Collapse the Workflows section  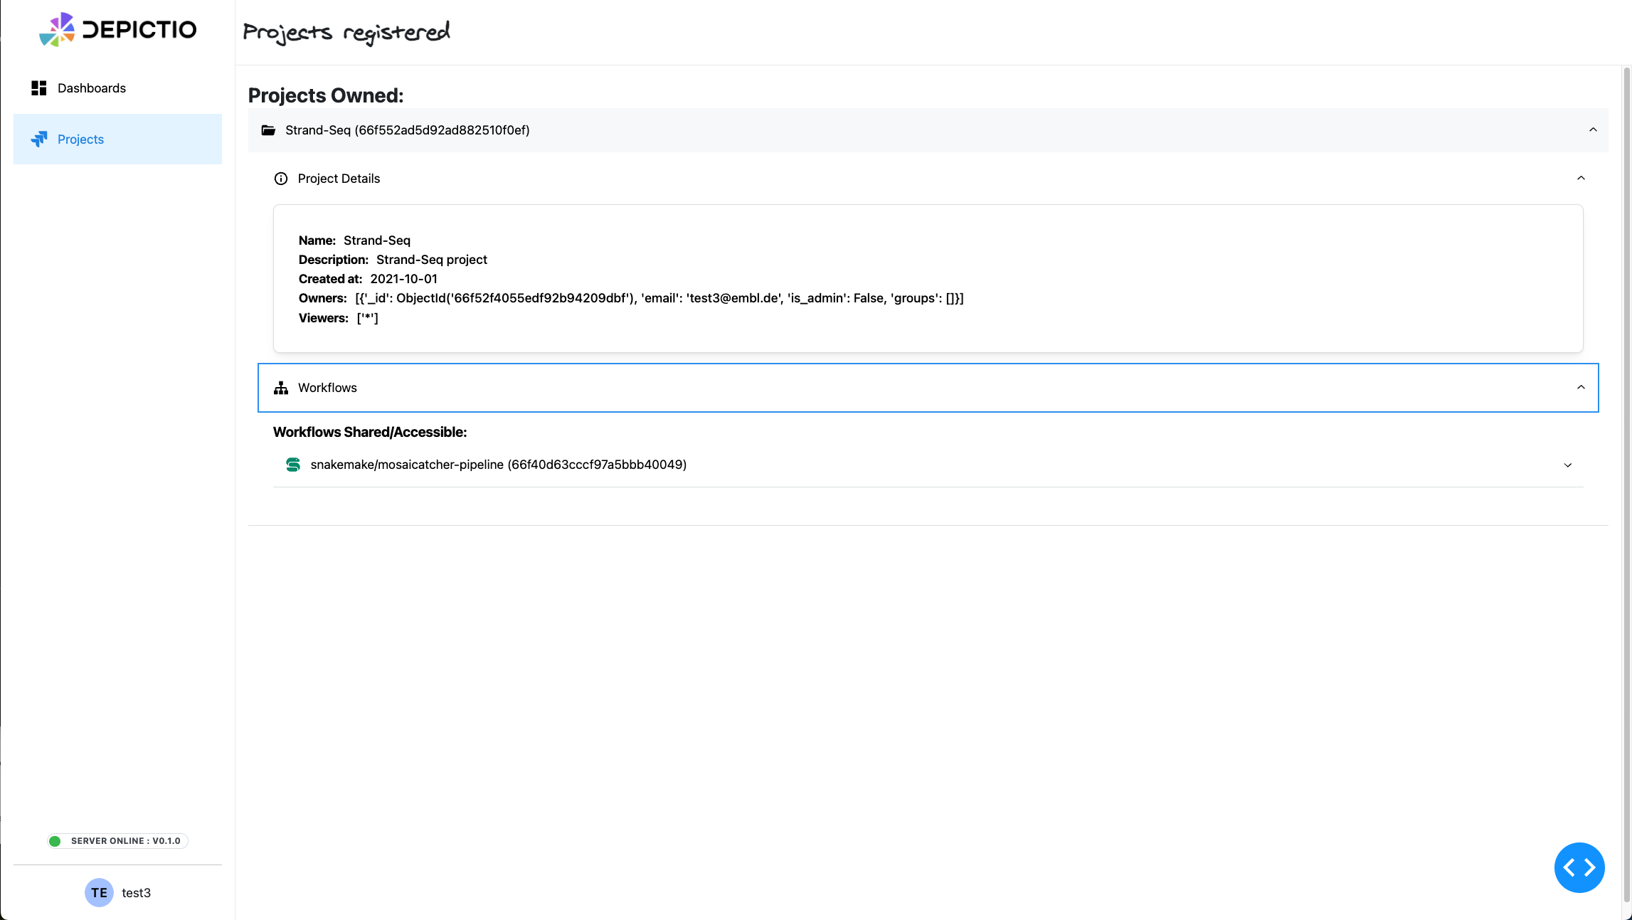pyautogui.click(x=1581, y=388)
